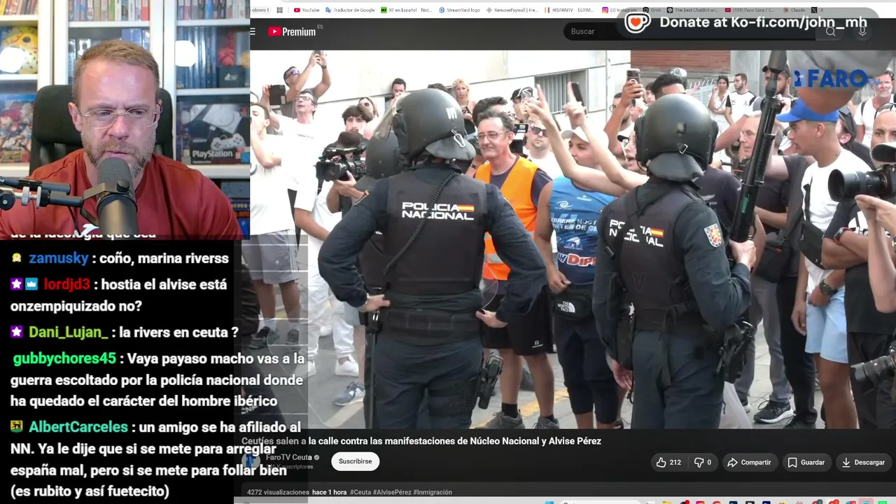Like the video with 212 likes

(668, 462)
